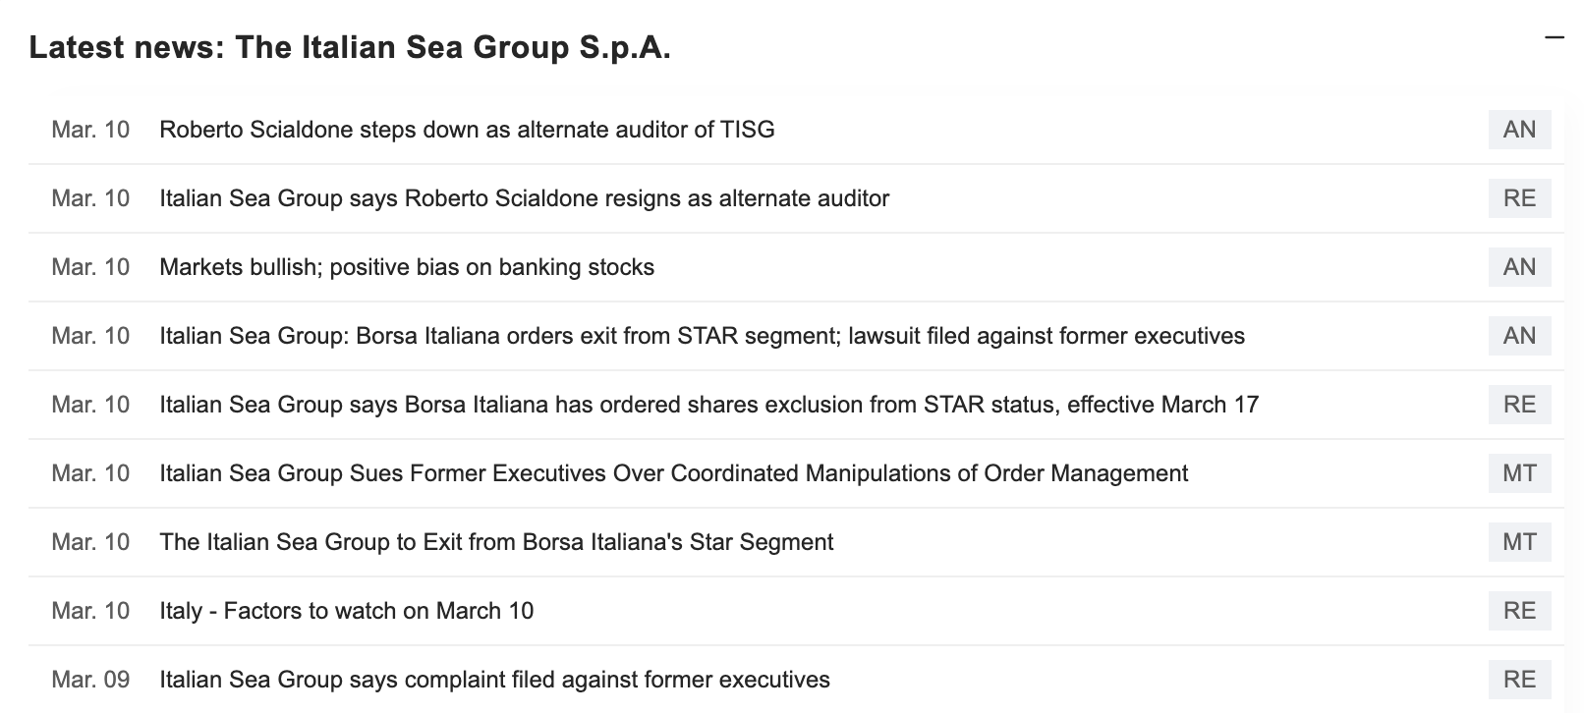This screenshot has height=713, width=1584.
Task: Open complaint filed against former executives story
Action: coord(494,680)
